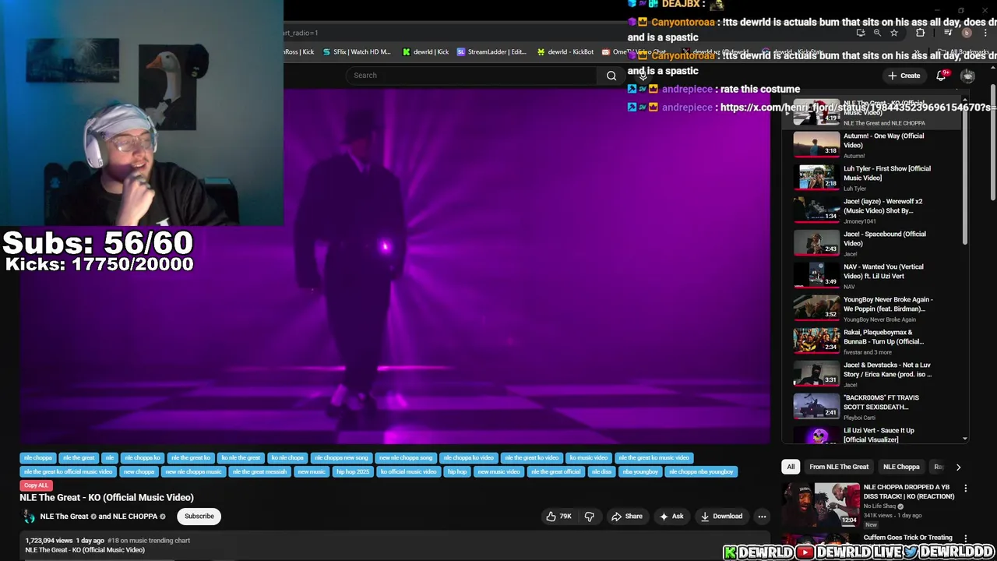This screenshot has width=997, height=561.
Task: Click '#18 on music trending chart' link
Action: 149,540
